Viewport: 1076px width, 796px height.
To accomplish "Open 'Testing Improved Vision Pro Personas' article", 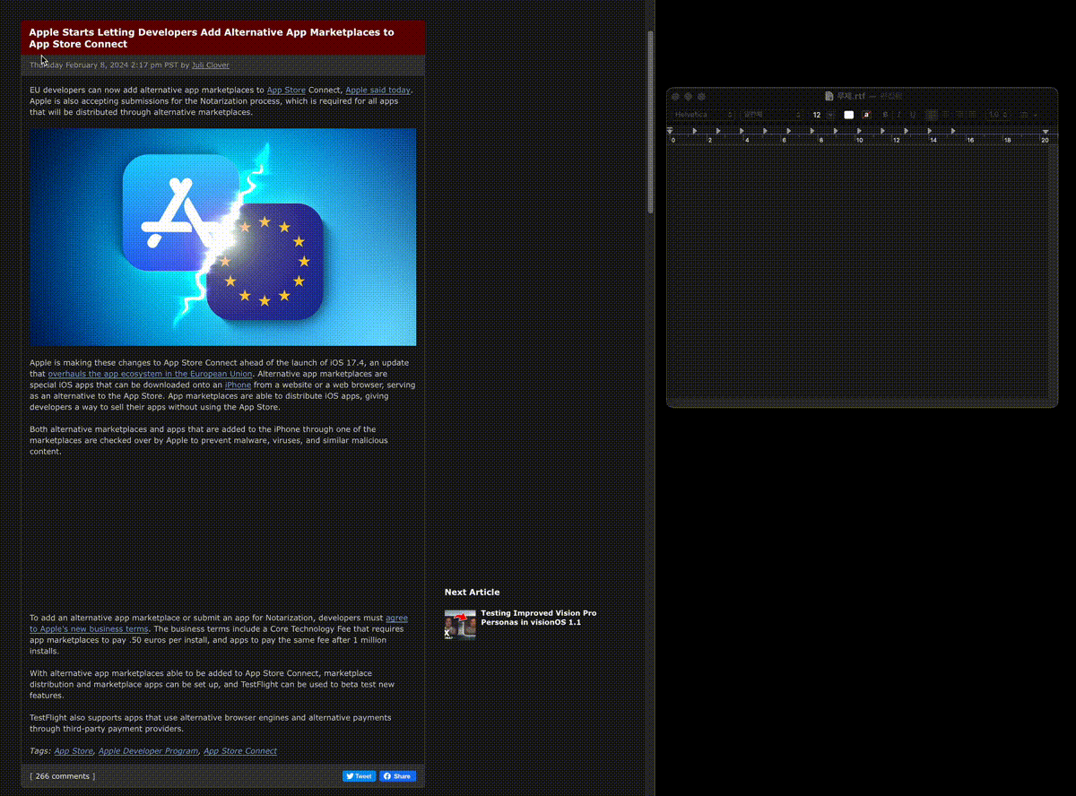I will coord(538,618).
